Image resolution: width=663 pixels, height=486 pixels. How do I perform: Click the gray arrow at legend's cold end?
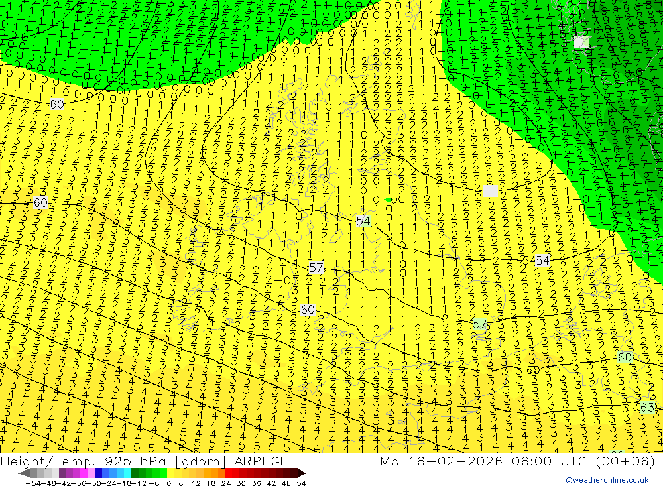tap(24, 473)
